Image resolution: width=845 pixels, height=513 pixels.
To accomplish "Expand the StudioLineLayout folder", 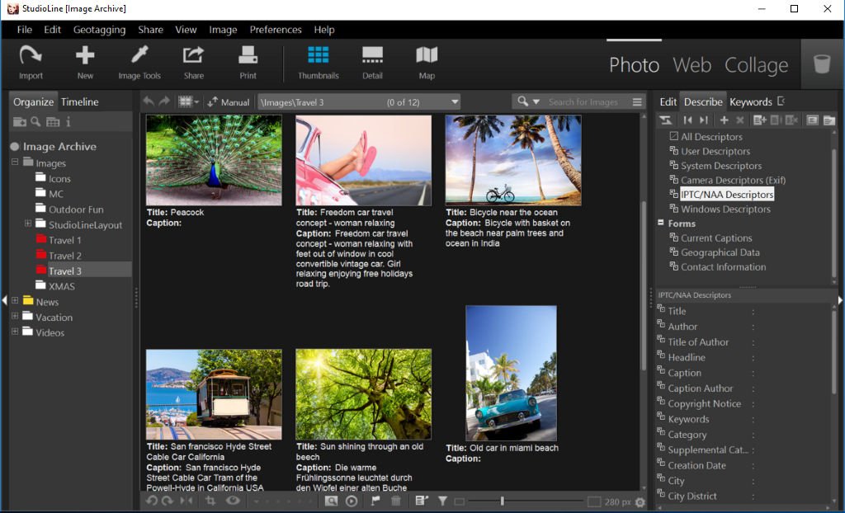I will tap(28, 223).
